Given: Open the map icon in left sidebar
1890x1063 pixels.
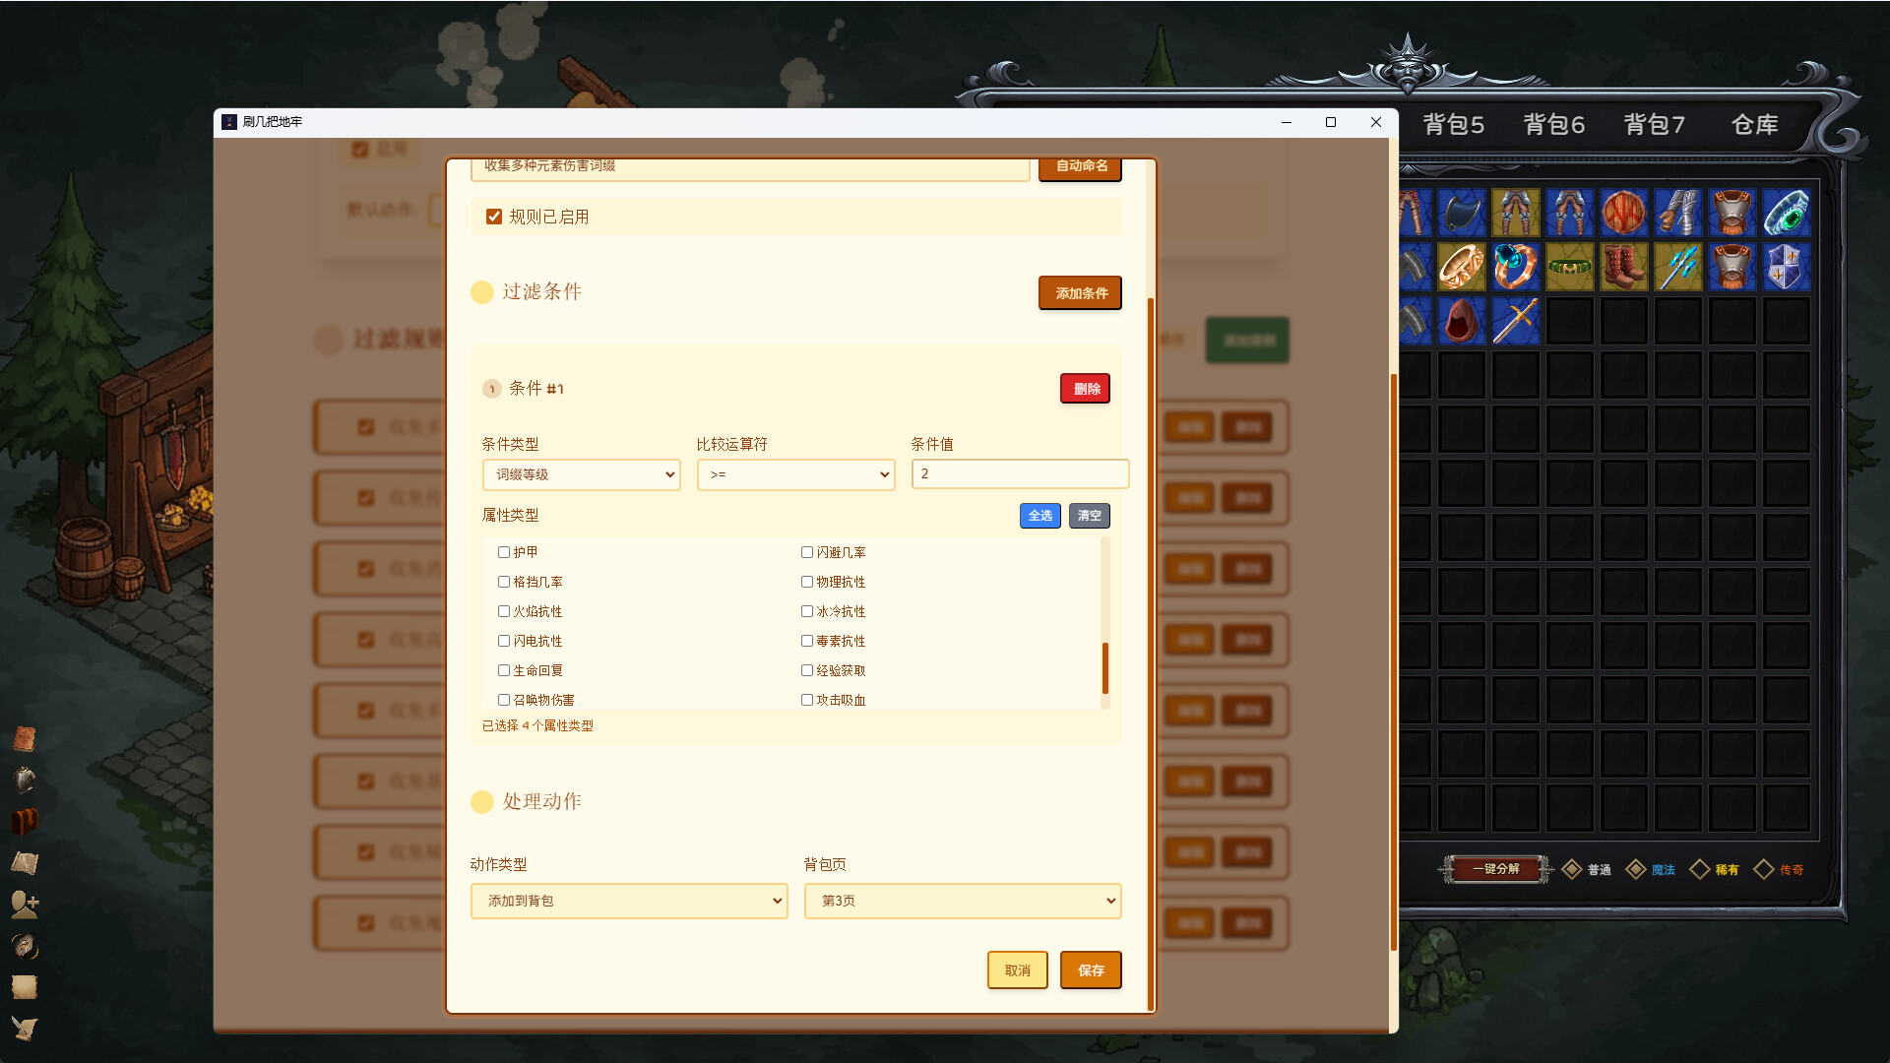Looking at the screenshot, I should 25,863.
